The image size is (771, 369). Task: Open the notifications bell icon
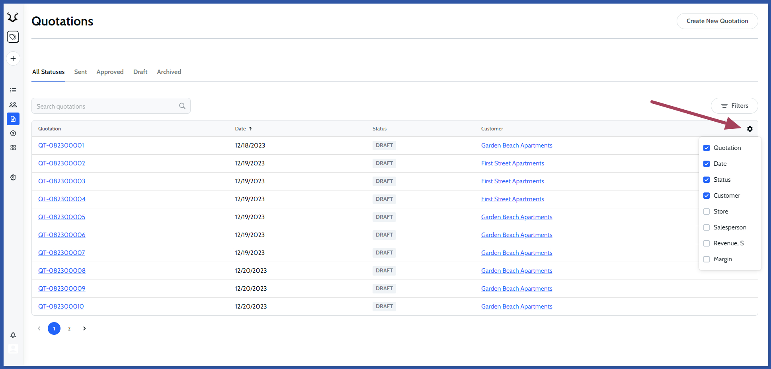[13, 335]
